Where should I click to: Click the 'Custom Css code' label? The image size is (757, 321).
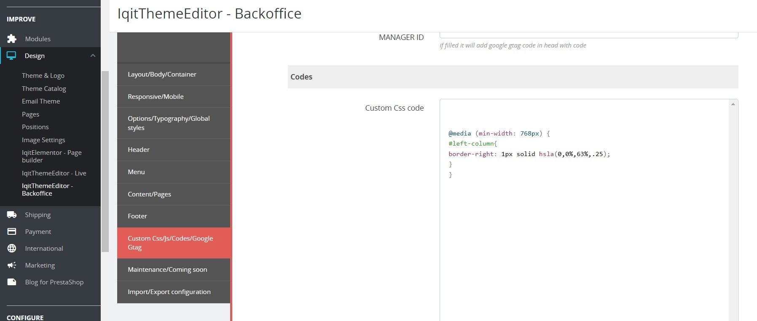[x=395, y=108]
